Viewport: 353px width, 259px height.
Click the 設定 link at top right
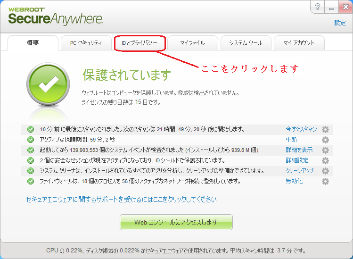pos(340,23)
